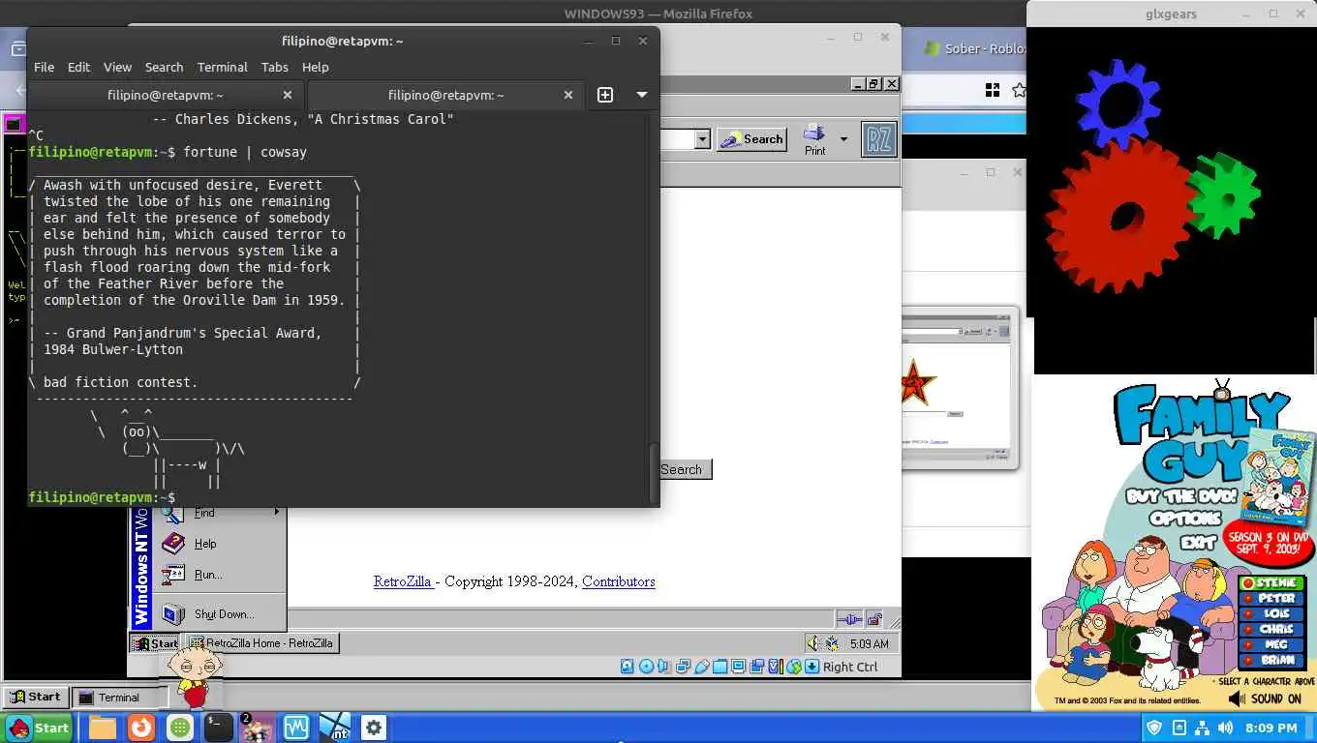Click RetroZilla Home taskbar button in NT
Screen dimensions: 1317x743
click(x=261, y=643)
